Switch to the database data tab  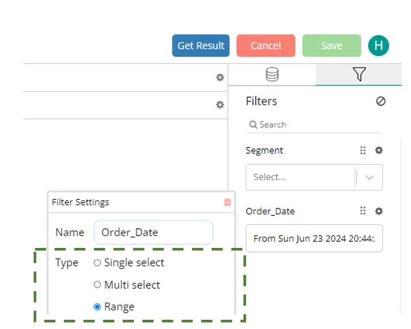tap(272, 75)
